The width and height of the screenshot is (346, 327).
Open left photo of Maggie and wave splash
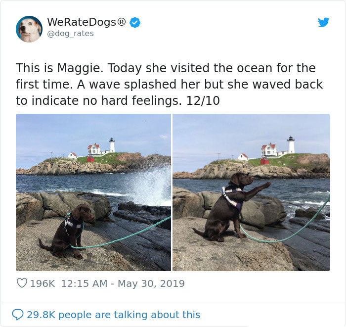tap(93, 192)
